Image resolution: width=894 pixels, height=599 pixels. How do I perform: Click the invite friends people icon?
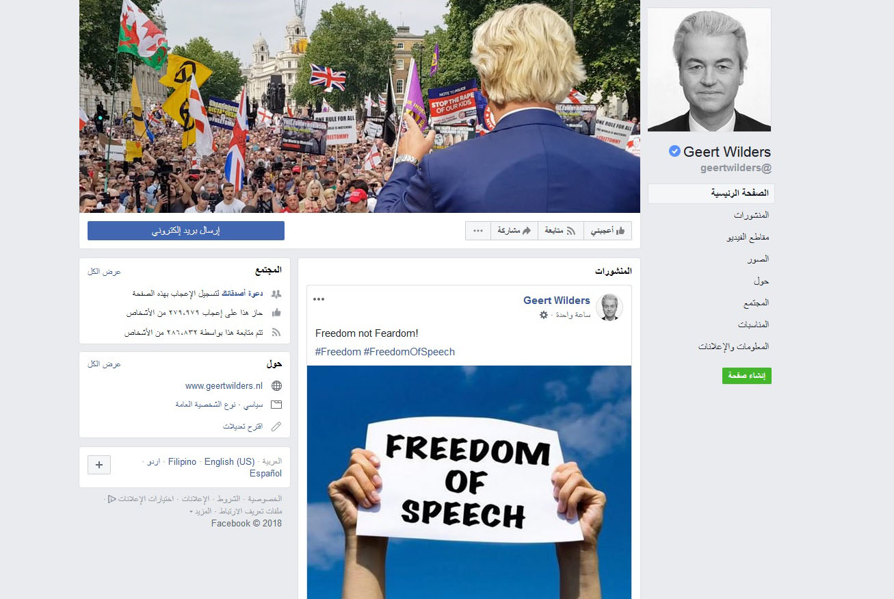(276, 293)
